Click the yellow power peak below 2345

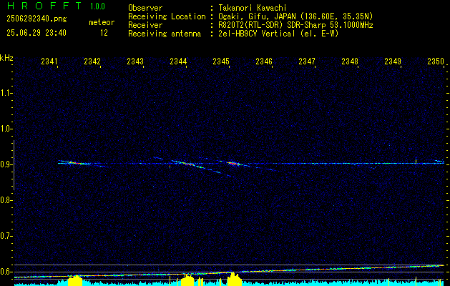click(x=235, y=279)
